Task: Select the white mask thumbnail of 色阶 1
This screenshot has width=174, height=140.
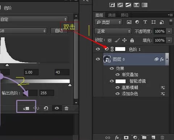Action: click(120, 49)
